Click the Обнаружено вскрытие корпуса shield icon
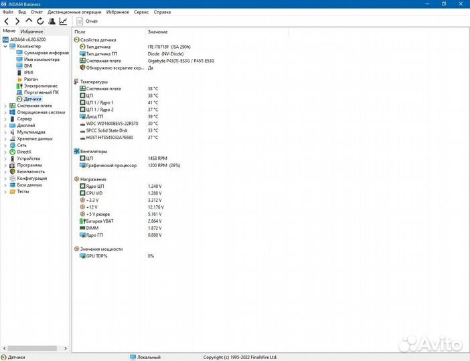Screen dimensions: 470x361 pyautogui.click(x=82, y=68)
